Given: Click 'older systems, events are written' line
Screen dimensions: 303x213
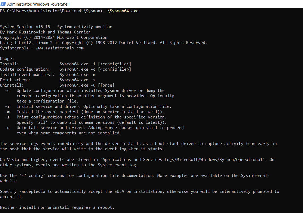Looking at the screenshot, I should (x=69, y=165).
